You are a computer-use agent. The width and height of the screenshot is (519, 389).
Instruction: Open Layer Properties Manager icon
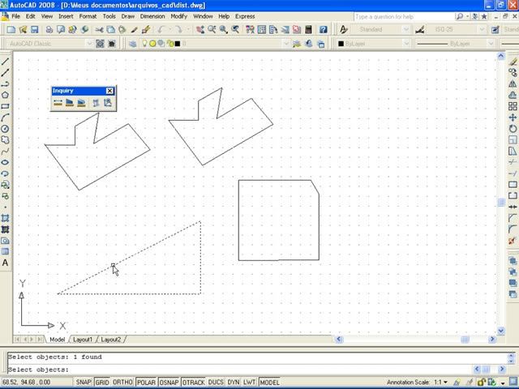133,44
